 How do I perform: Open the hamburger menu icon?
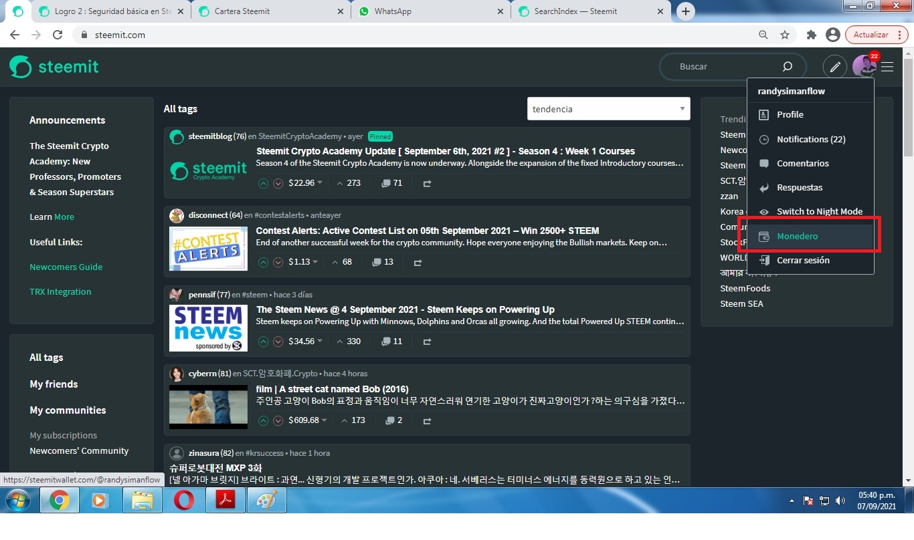887,67
